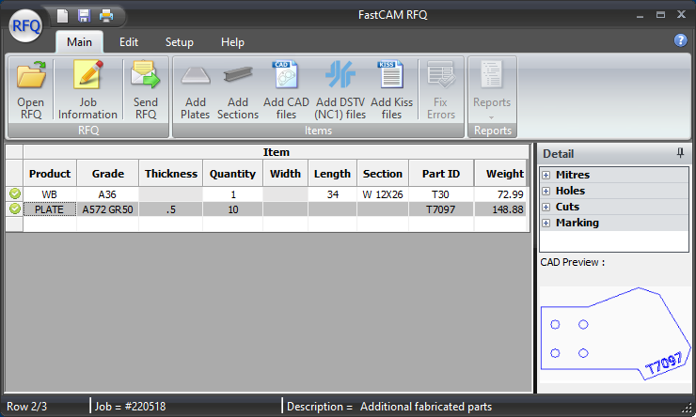Click the empty new row's Product cell
Screen dimensions: 696x417
click(50, 224)
